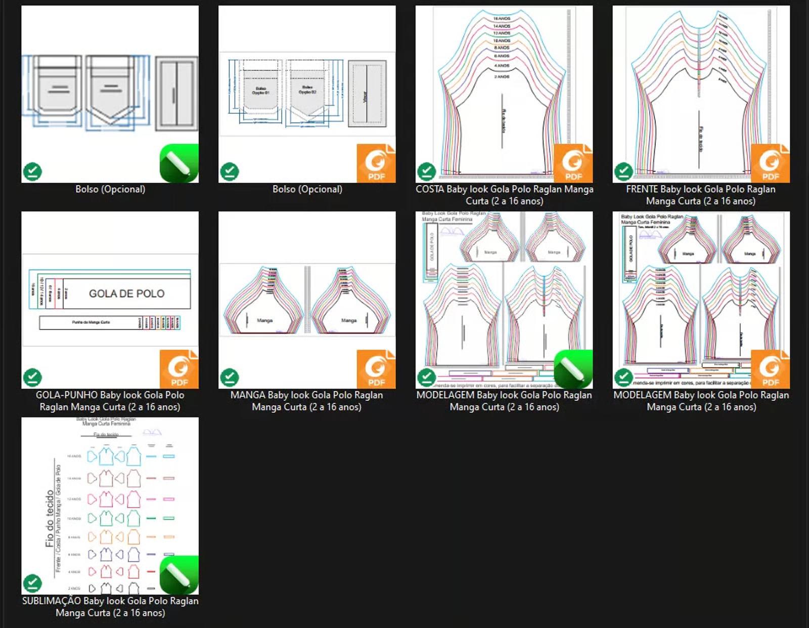Click the PDF badge on the COSTA file
Image resolution: width=809 pixels, height=628 pixels.
tap(573, 163)
